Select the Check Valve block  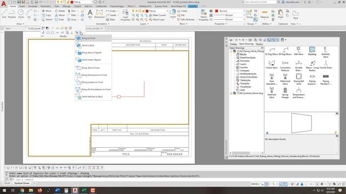pos(271,65)
